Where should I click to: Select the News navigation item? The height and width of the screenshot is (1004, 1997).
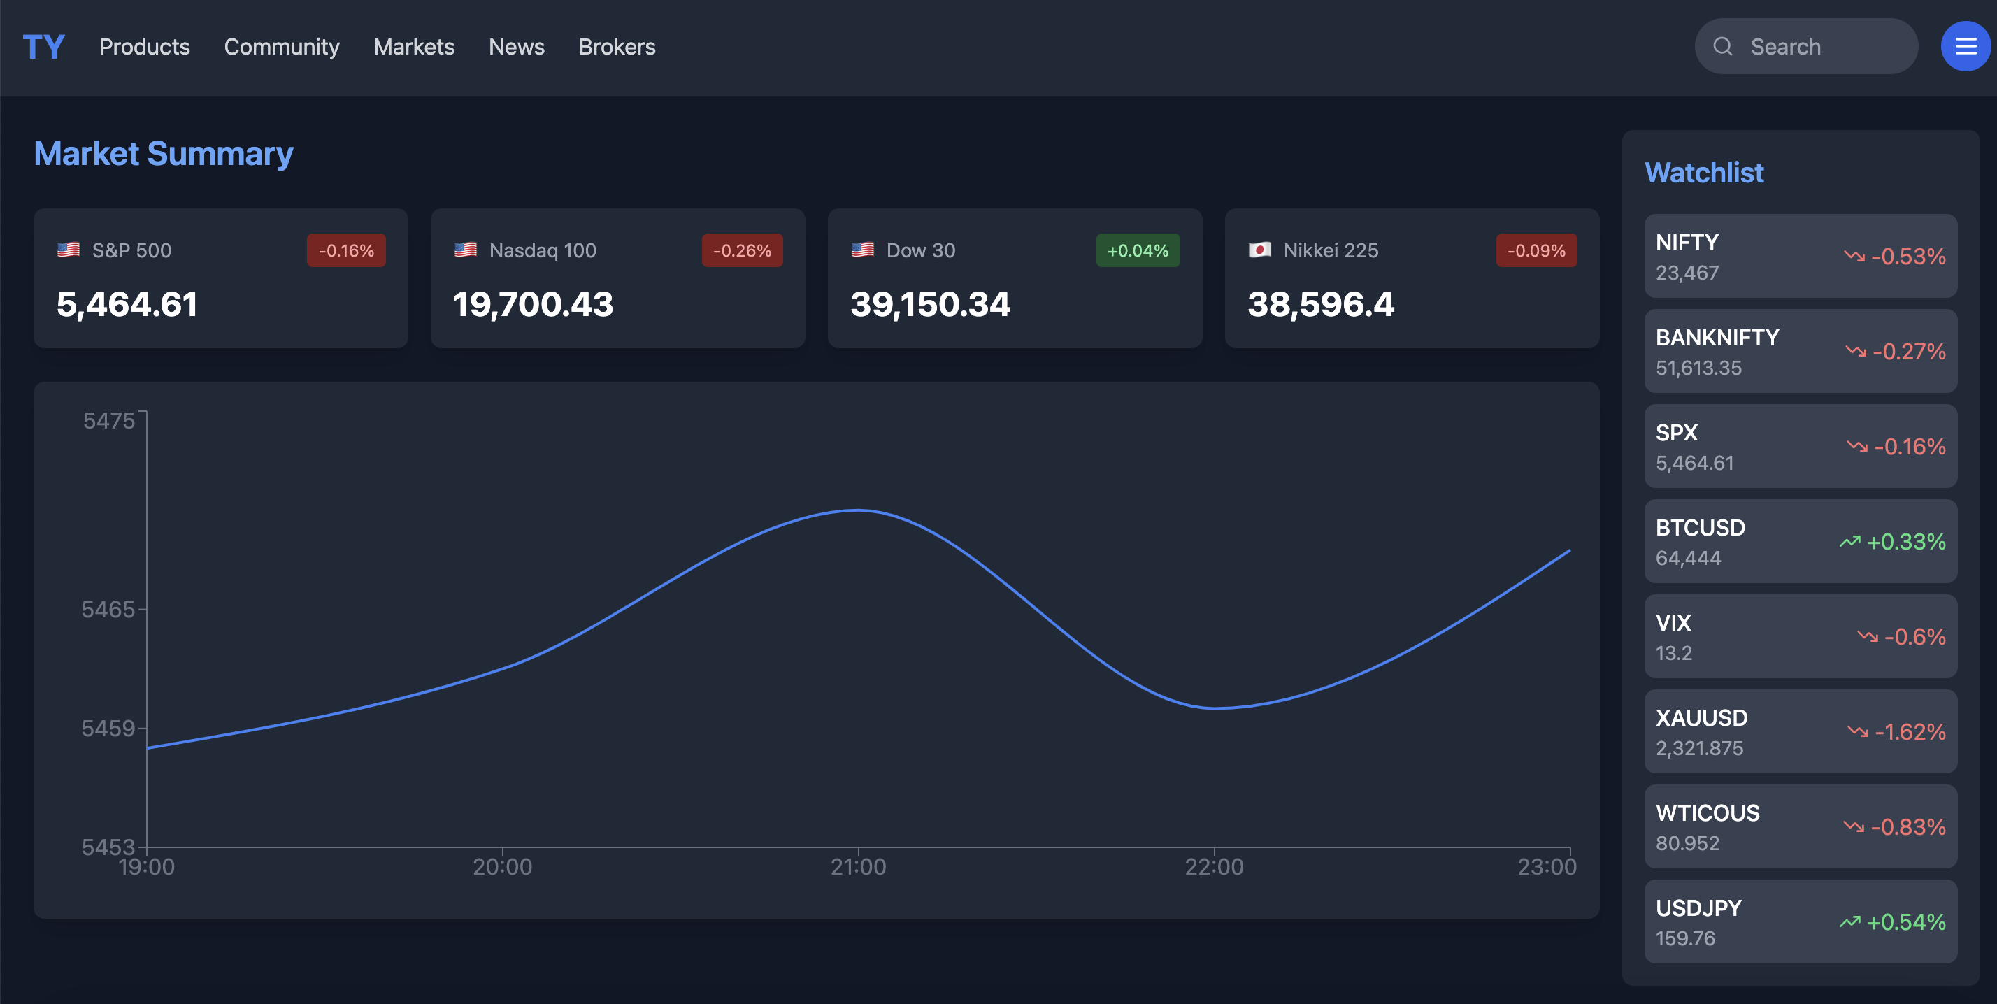point(516,47)
